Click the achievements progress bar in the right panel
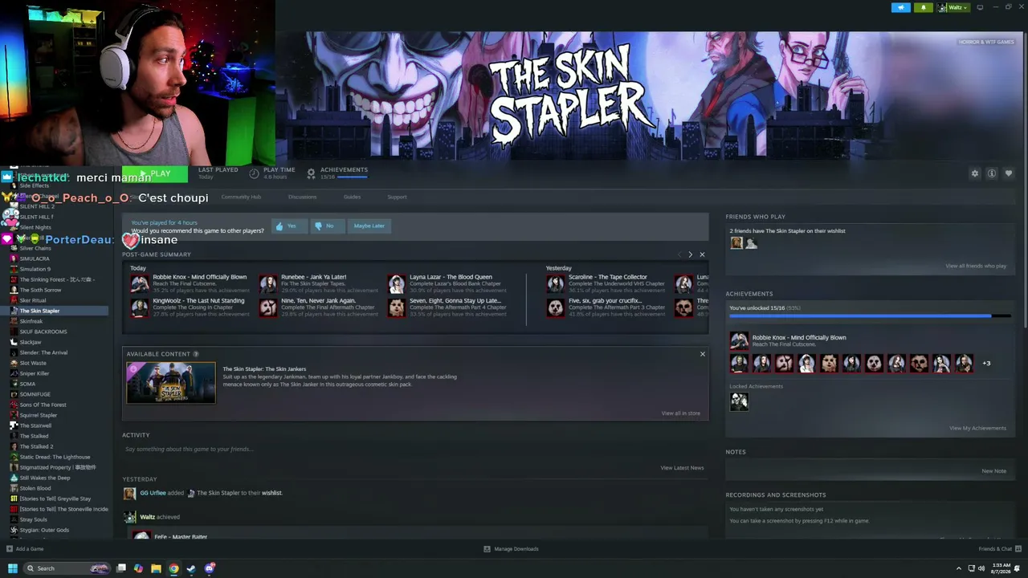This screenshot has width=1028, height=578. coord(870,315)
